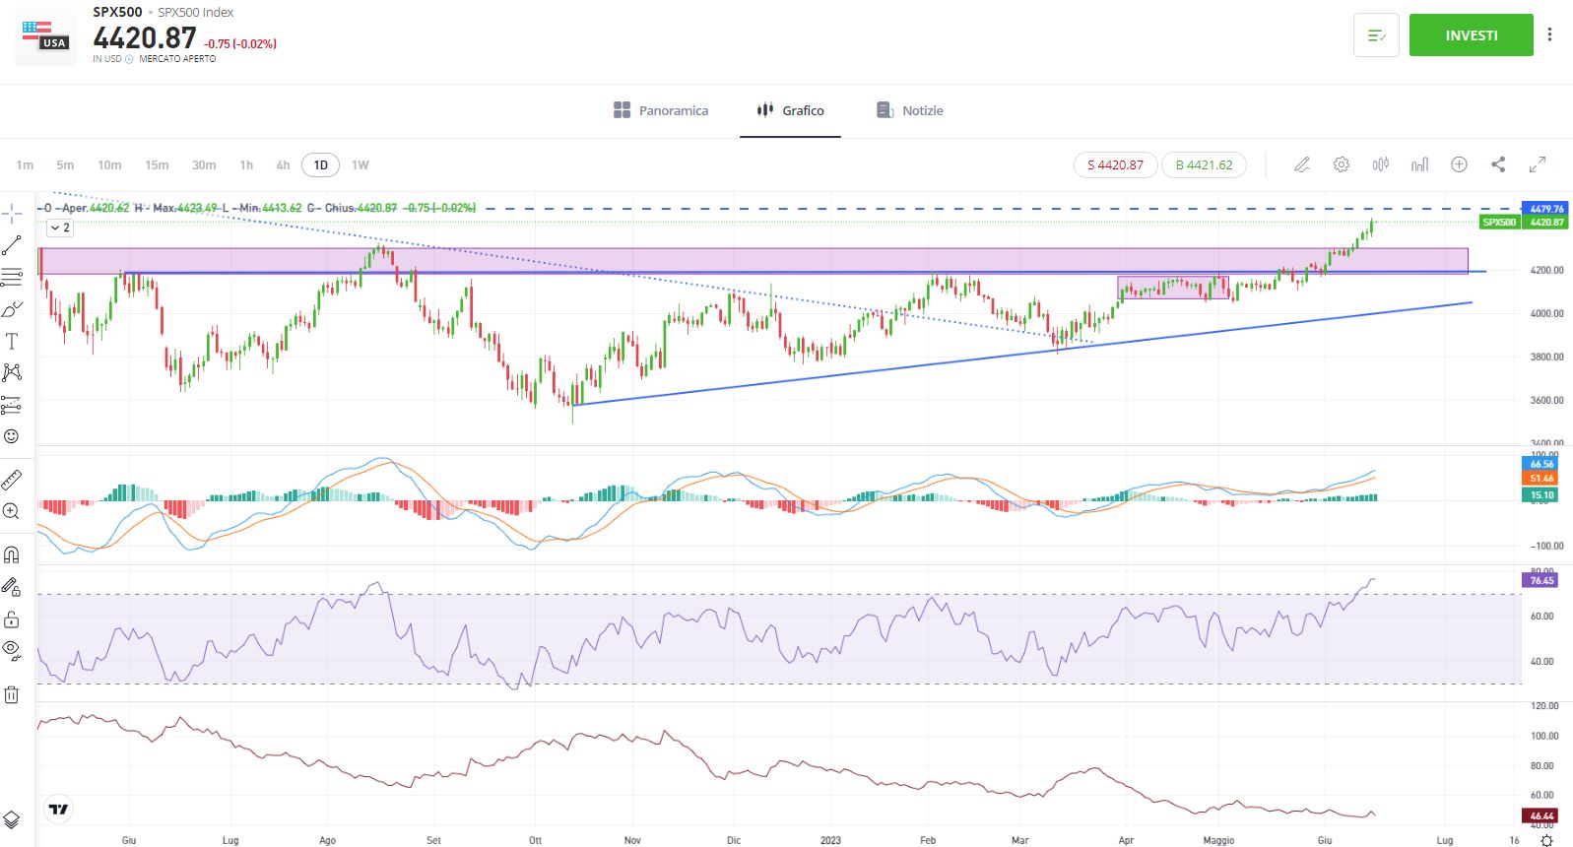Toggle magnet mode for drawings
This screenshot has height=847, width=1573.
pos(12,554)
